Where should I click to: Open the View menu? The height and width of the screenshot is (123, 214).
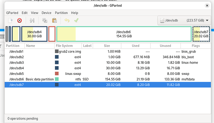[34, 13]
